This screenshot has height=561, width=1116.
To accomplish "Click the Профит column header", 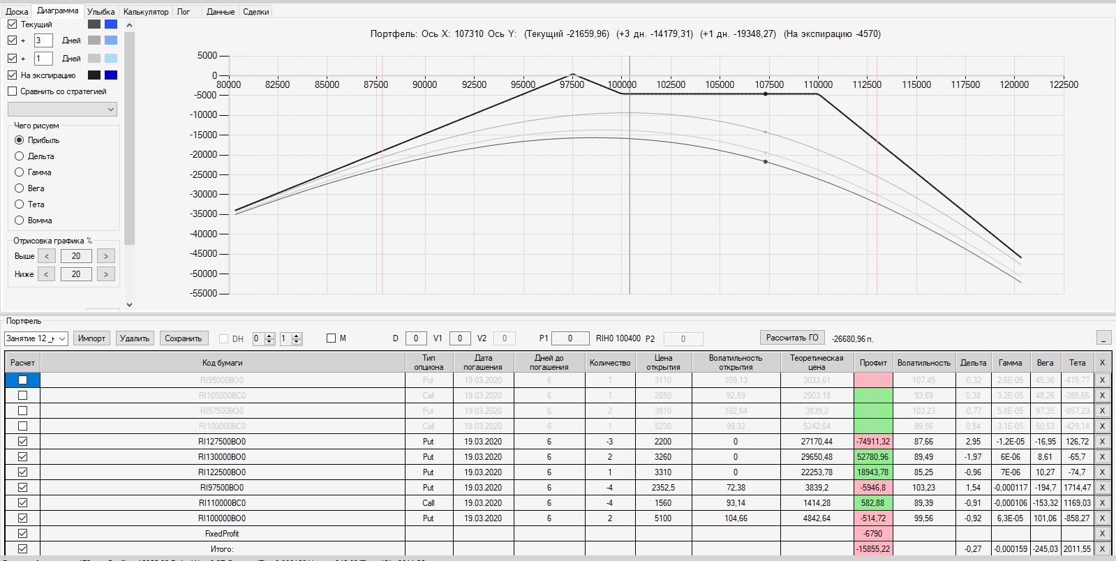I will tap(873, 363).
